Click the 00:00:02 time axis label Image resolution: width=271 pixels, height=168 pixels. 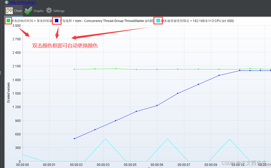76,165
